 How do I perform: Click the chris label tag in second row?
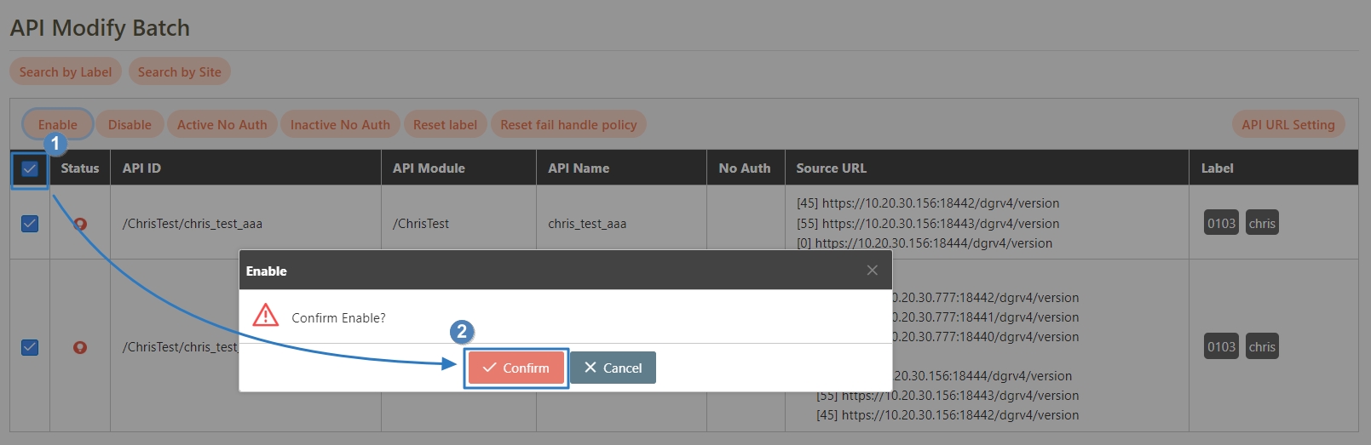[1261, 346]
